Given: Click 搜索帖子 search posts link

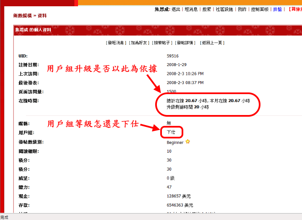Looking at the screenshot, I should [x=163, y=43].
